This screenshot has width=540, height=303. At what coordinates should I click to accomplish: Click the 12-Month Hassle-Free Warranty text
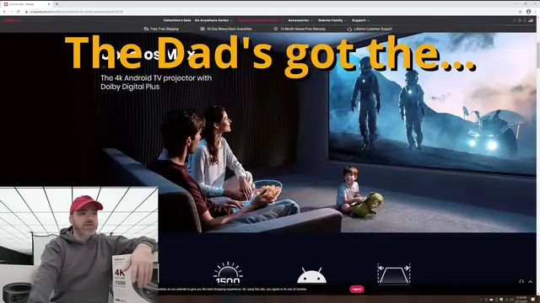(x=303, y=29)
